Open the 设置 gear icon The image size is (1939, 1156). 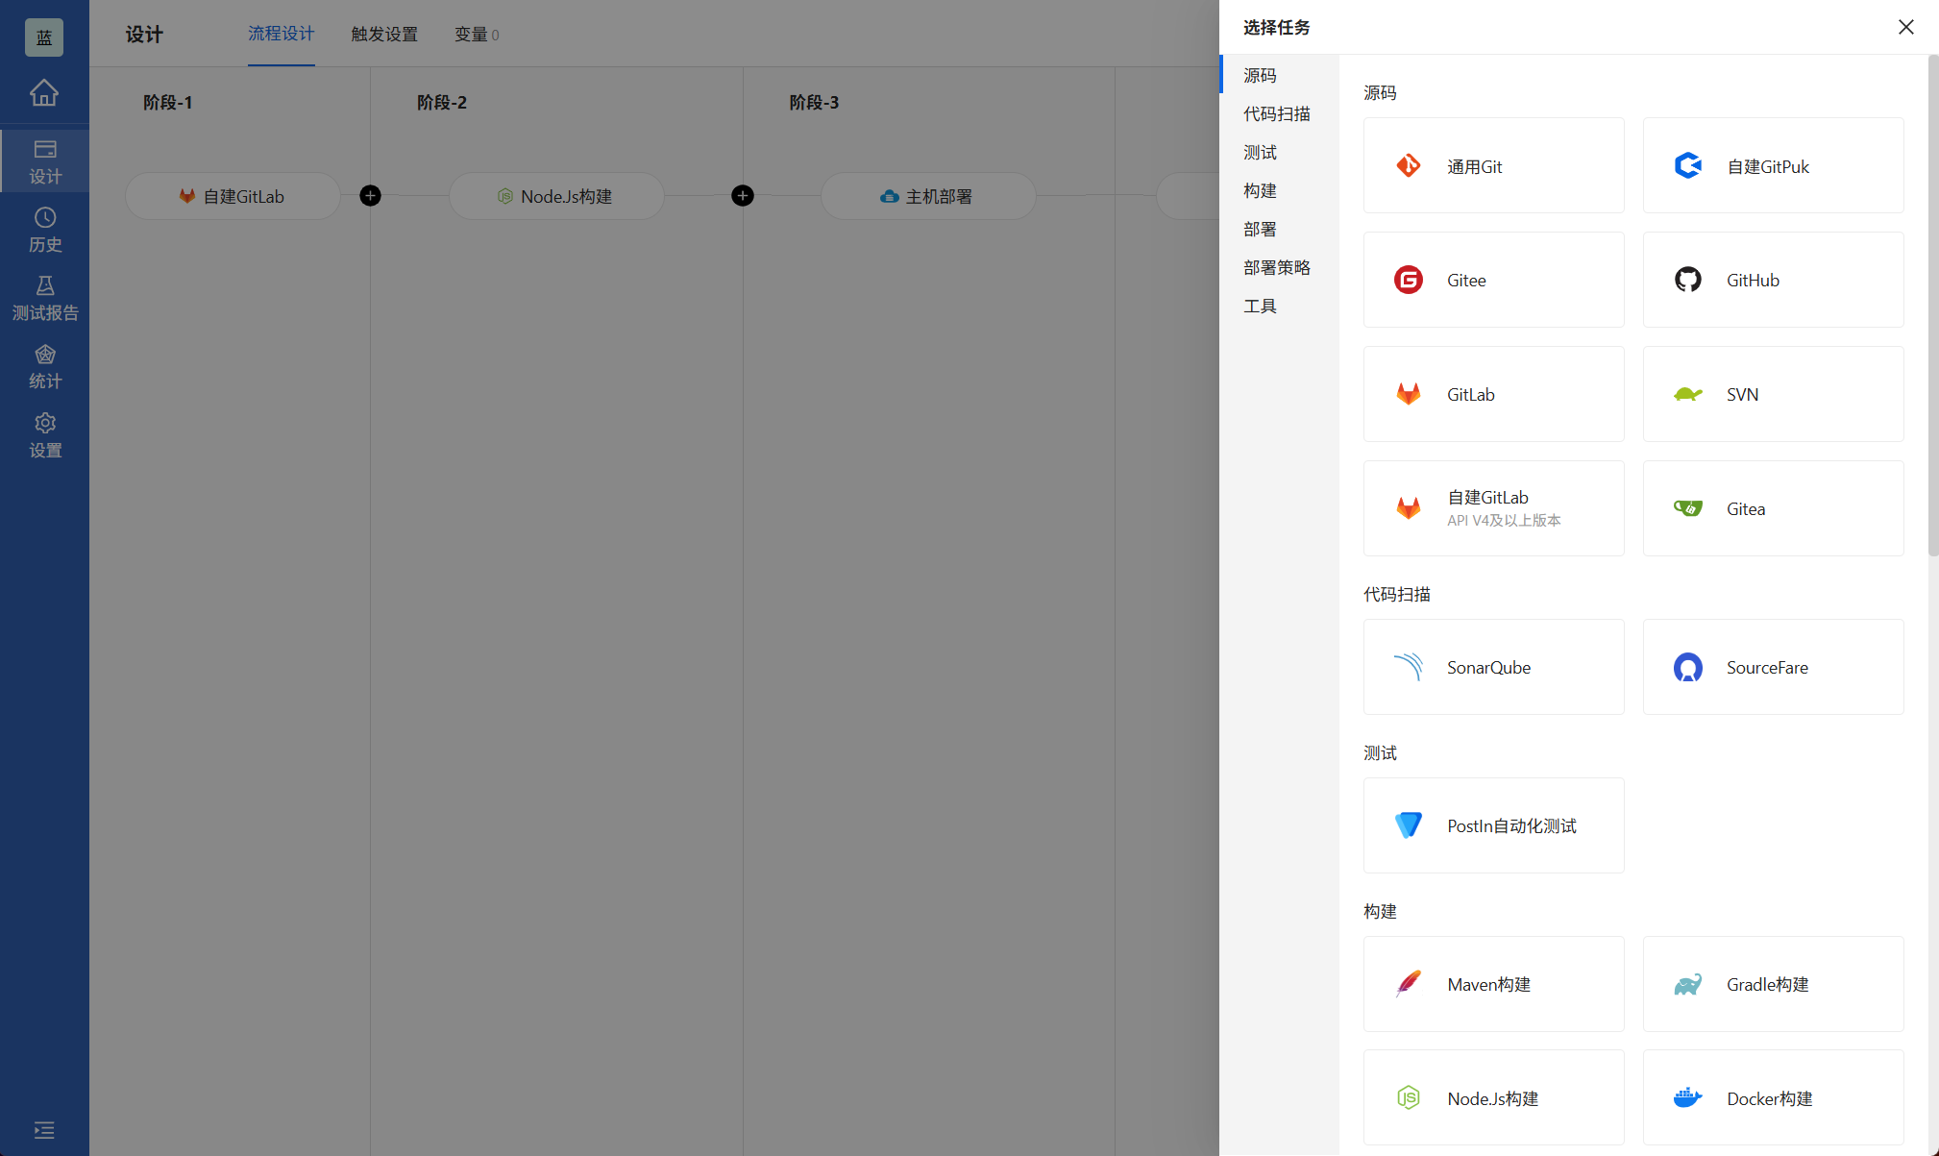pyautogui.click(x=44, y=435)
